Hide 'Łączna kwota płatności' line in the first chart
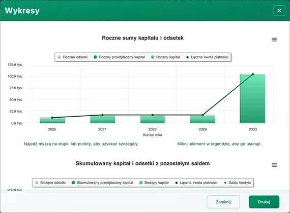290x213 pixels. pos(208,57)
